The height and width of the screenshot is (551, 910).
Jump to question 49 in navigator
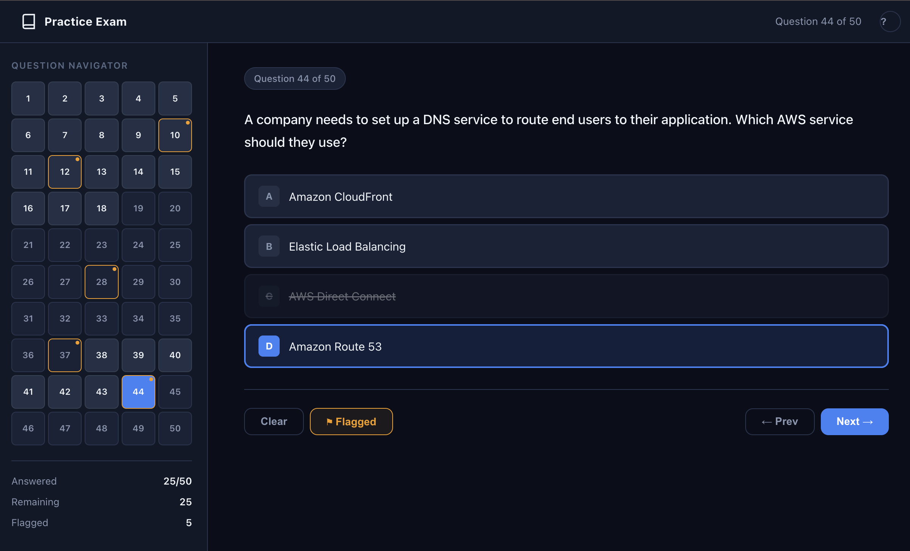(138, 428)
